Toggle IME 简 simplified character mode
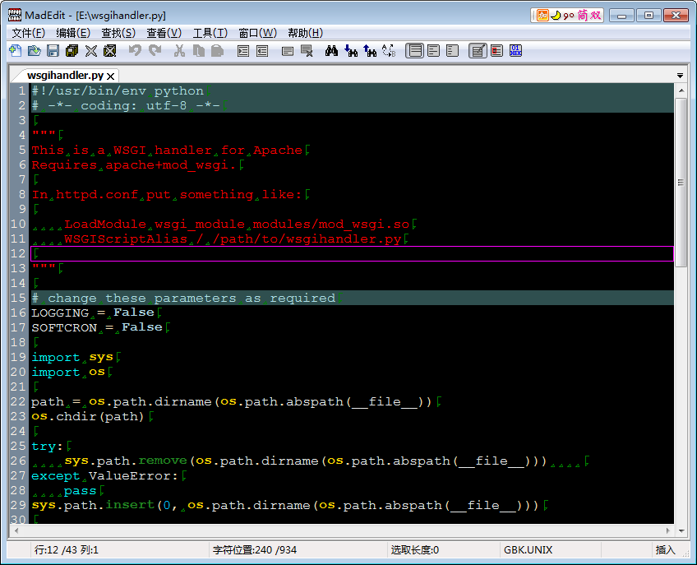The width and height of the screenshot is (697, 565). [582, 16]
